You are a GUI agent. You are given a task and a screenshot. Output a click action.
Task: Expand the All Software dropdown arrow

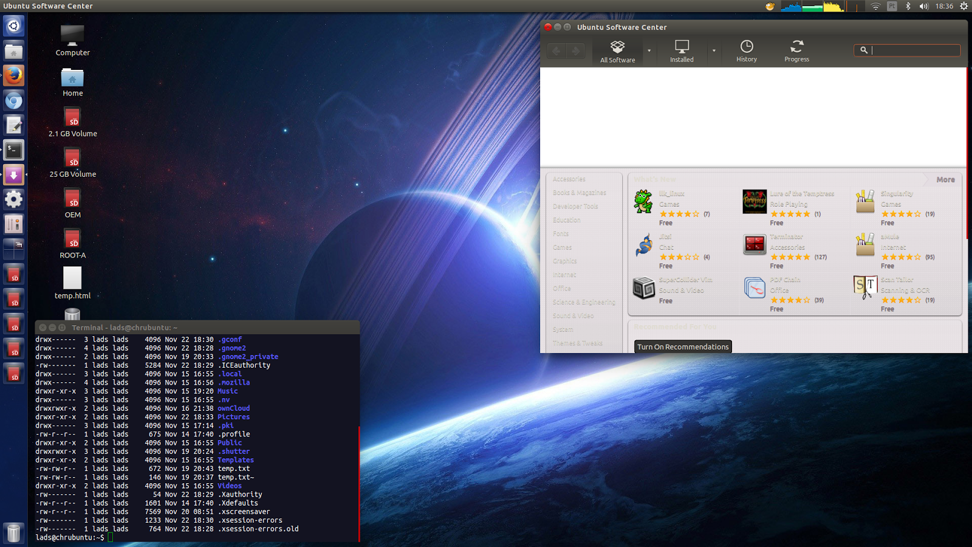pos(649,51)
